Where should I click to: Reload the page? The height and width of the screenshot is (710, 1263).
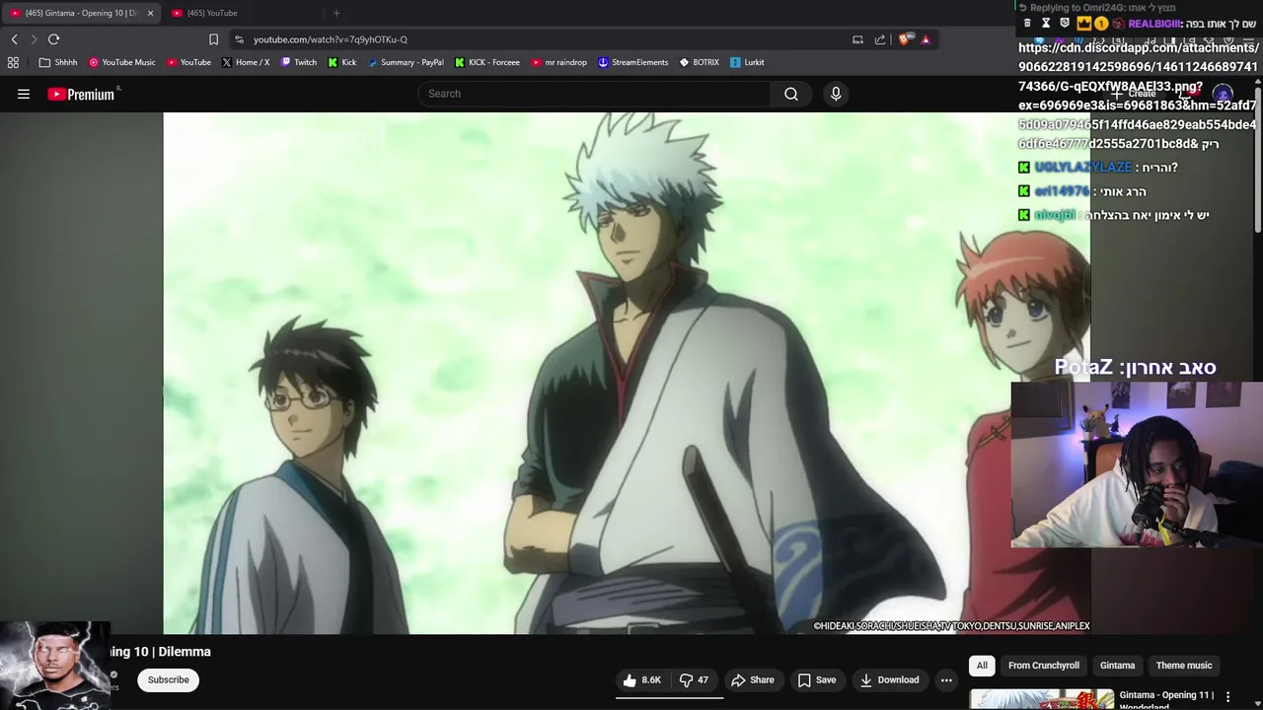pos(54,39)
